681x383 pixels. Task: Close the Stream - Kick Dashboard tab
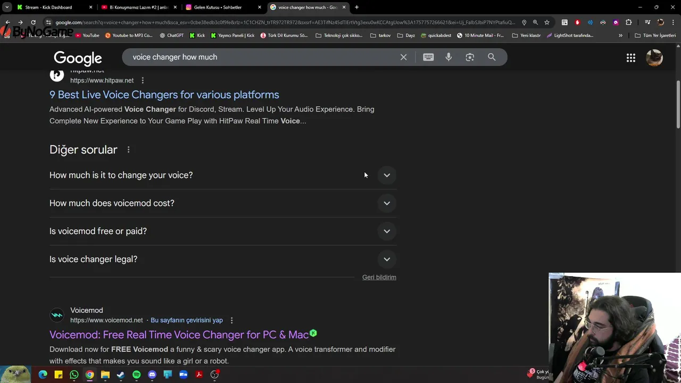[90, 7]
